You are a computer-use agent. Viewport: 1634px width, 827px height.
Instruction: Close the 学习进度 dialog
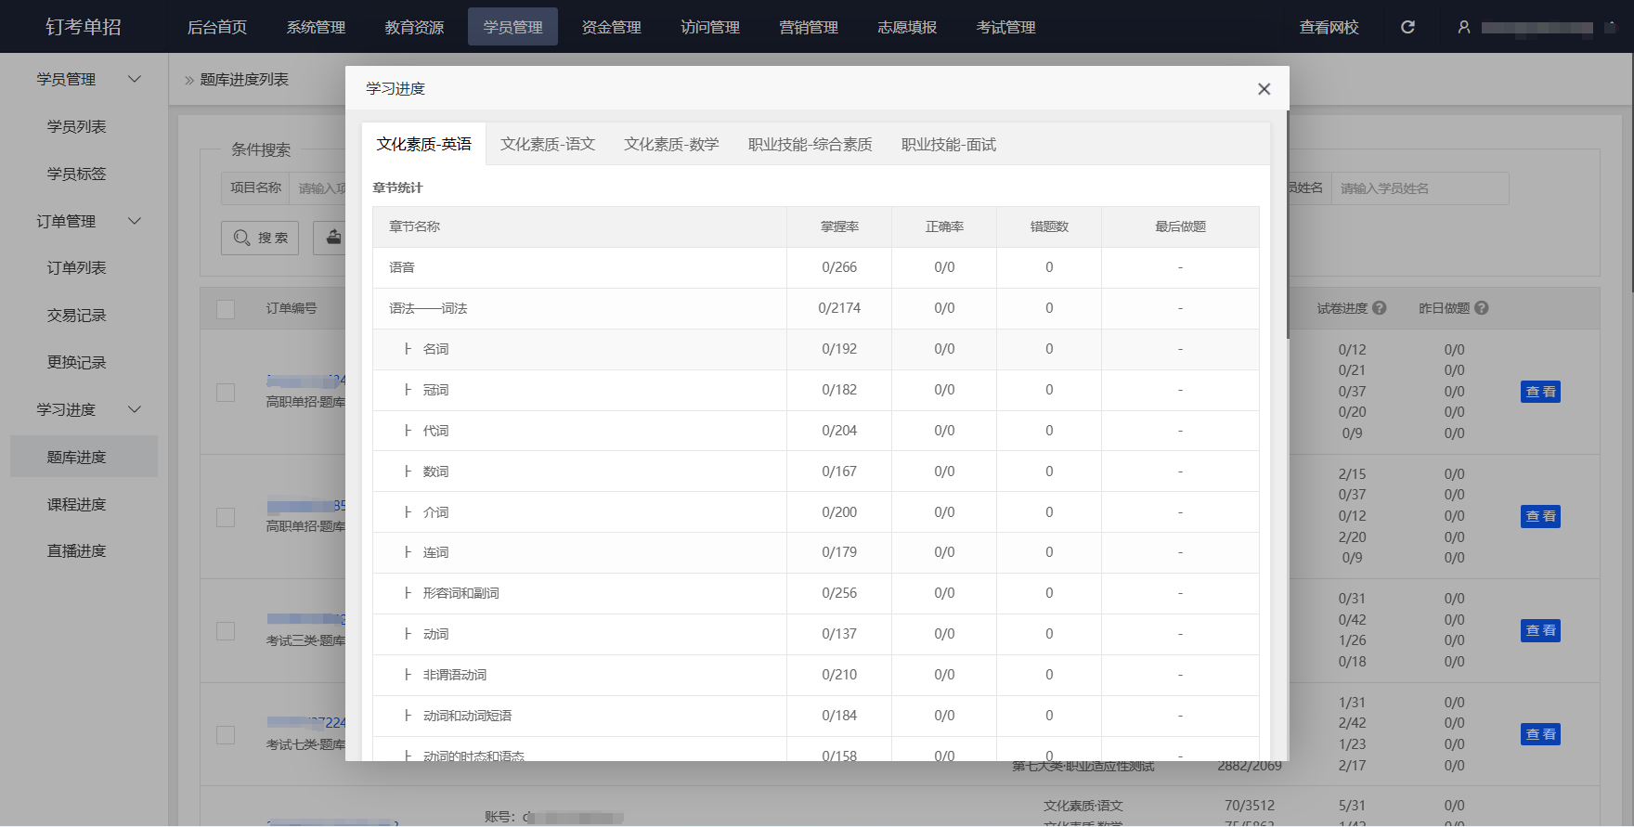(1264, 89)
